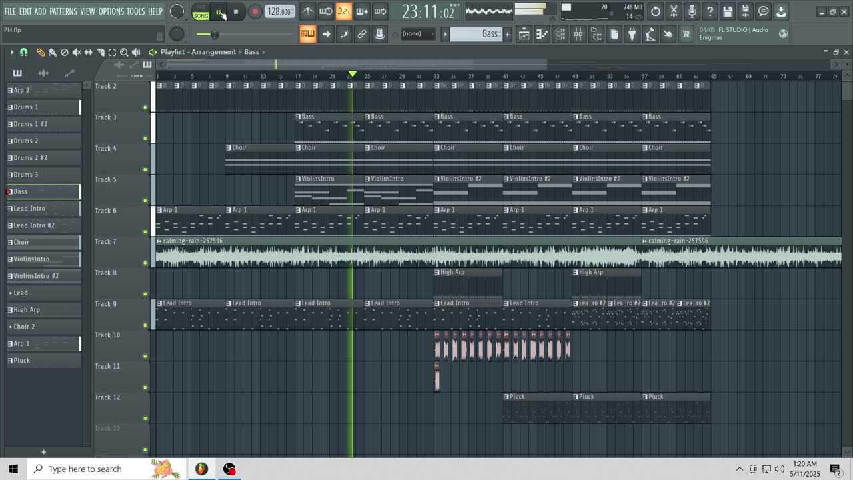Open the ADD menu
The height and width of the screenshot is (480, 853).
(41, 11)
